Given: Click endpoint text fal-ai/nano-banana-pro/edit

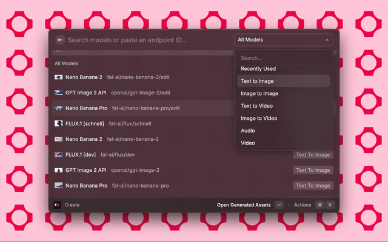Looking at the screenshot, I should pos(145,108).
